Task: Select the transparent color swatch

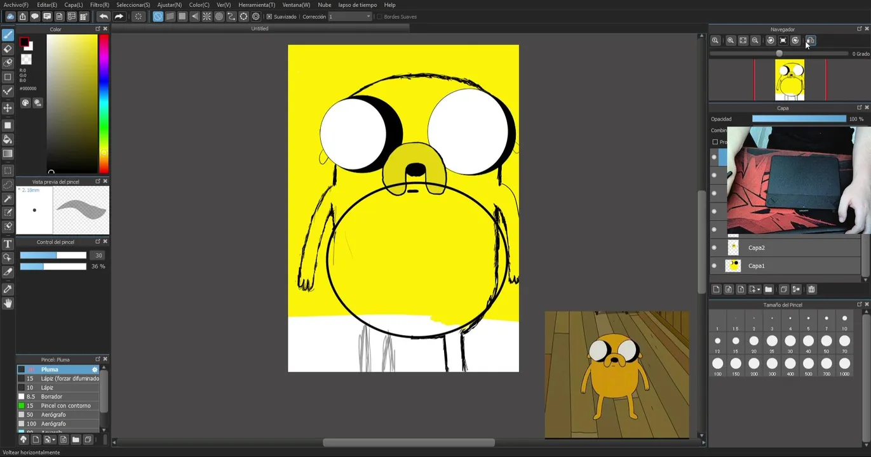Action: pyautogui.click(x=26, y=60)
